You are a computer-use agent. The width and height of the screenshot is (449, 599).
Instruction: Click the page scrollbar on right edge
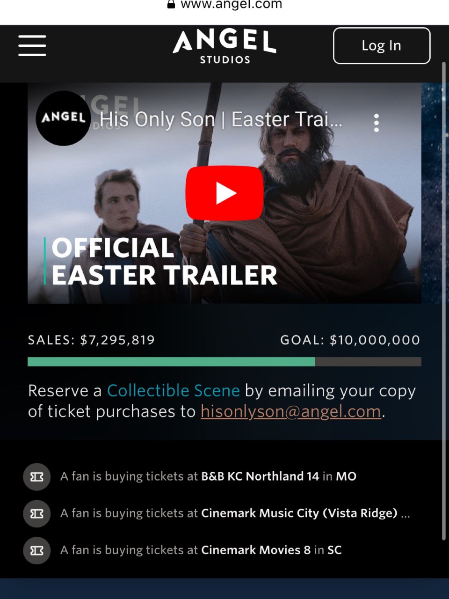pos(444,299)
